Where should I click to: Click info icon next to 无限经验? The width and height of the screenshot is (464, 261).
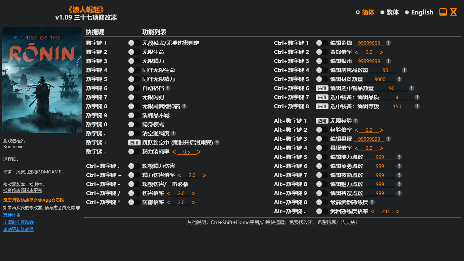(356, 121)
